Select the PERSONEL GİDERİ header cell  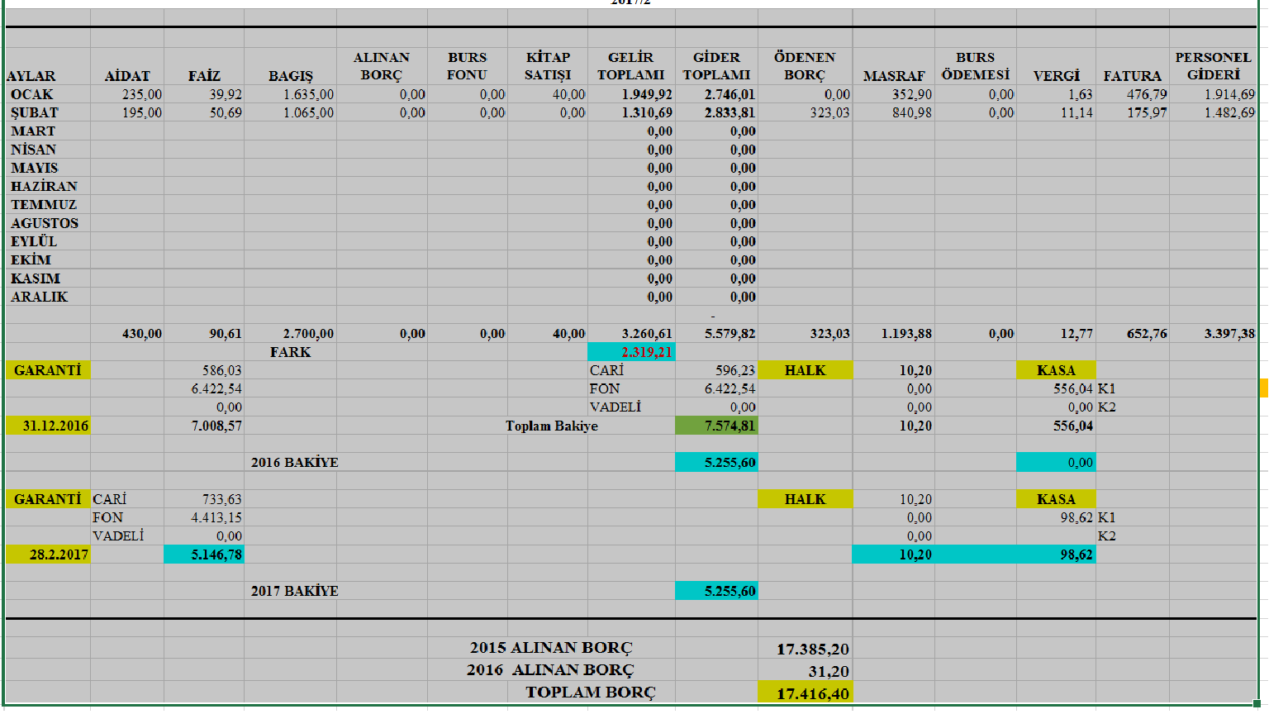(1214, 66)
